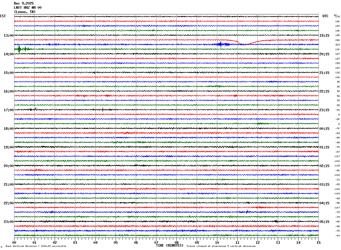
Task: Click the 21:15 UTC time label
Action: pyautogui.click(x=324, y=73)
